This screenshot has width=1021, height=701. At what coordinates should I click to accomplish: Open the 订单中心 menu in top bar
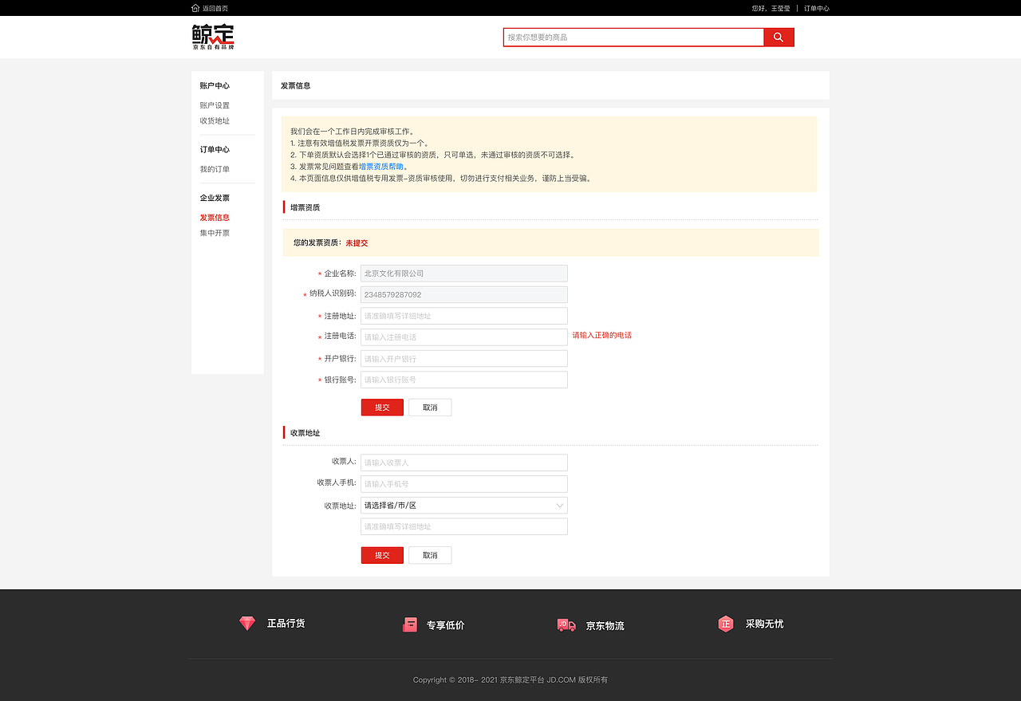click(817, 7)
